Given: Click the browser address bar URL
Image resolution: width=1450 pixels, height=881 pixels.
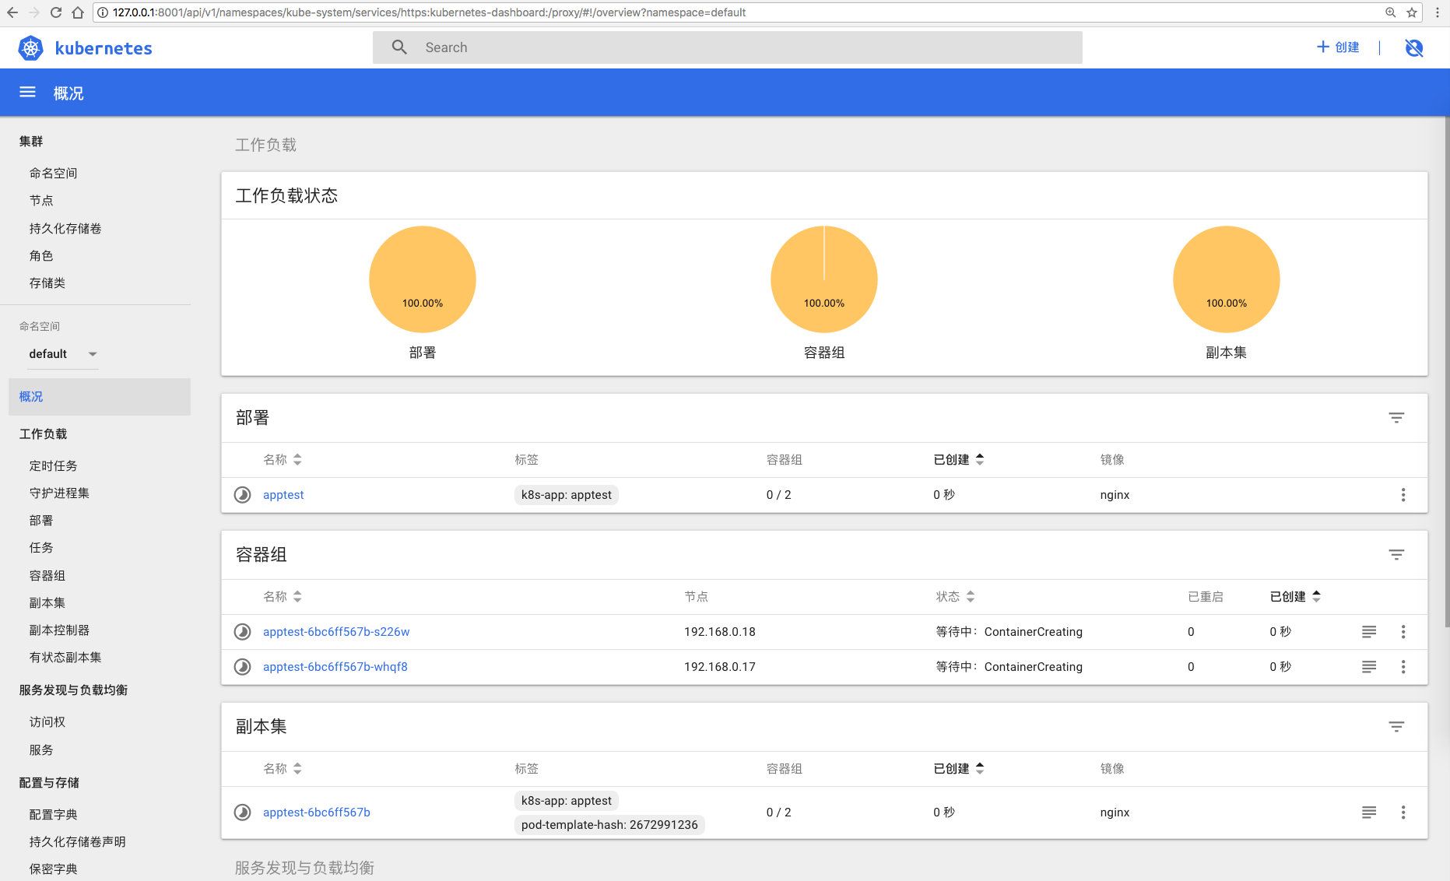Looking at the screenshot, I should click(429, 12).
